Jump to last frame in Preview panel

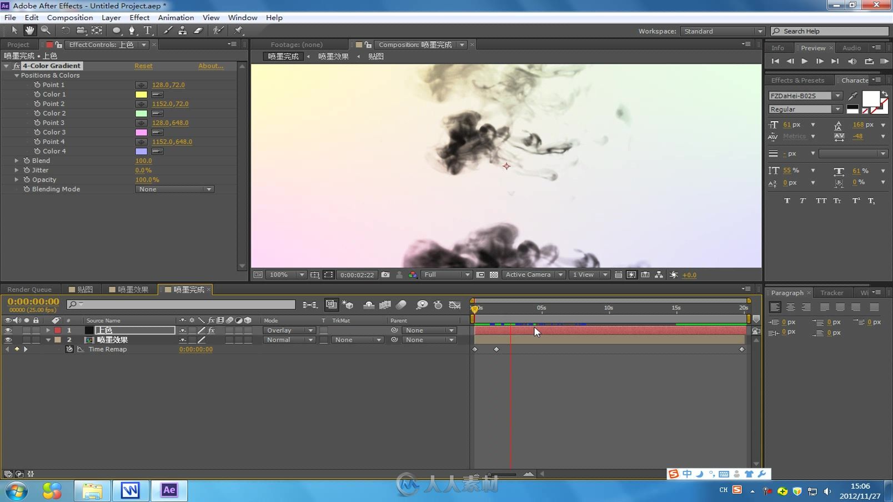(x=835, y=61)
